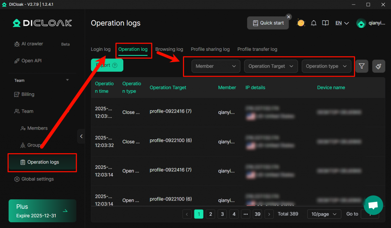Open the documentation book icon
Screen dimensions: 391x228
click(x=325, y=23)
